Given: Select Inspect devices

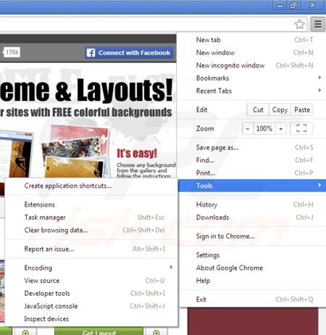Looking at the screenshot, I should pos(91,319).
